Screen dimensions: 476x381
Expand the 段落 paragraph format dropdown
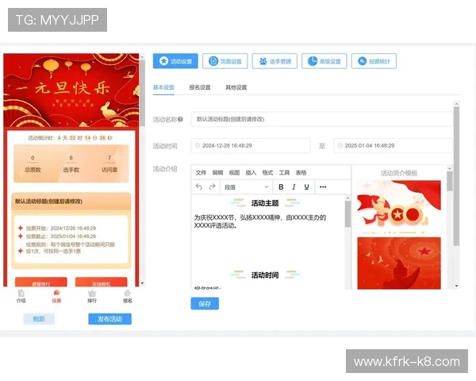247,187
